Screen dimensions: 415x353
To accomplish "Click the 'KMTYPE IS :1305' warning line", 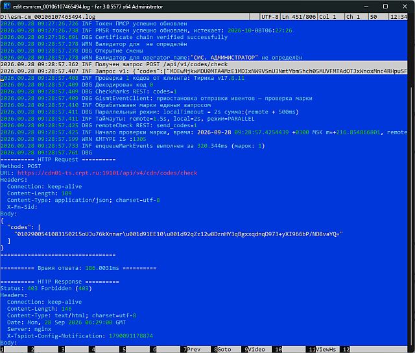I will click(x=73, y=139).
